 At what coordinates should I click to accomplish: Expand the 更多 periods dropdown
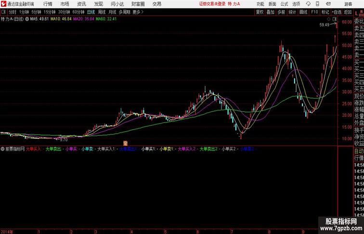coord(138,12)
